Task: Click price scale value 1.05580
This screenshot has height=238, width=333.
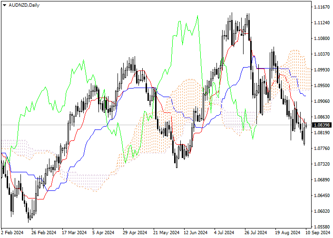Action: point(322,227)
